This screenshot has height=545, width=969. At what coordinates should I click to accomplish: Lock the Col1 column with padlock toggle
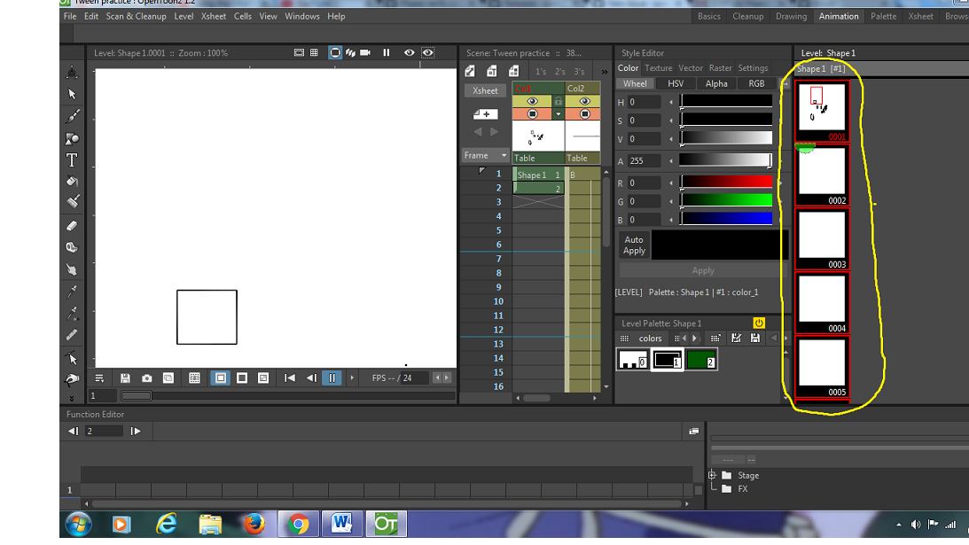(559, 100)
